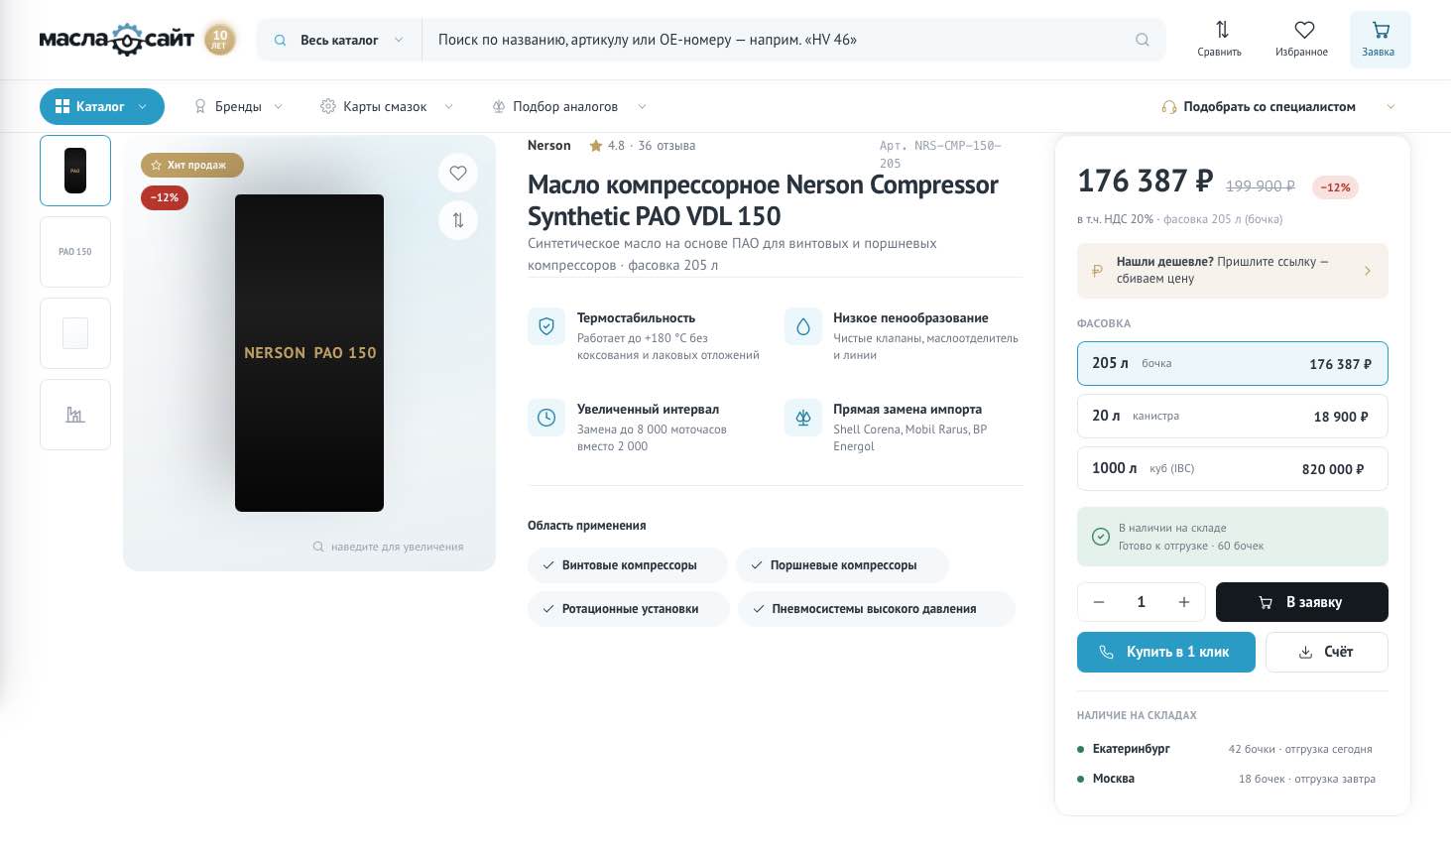Add product to comparison via arrows on image

[458, 220]
